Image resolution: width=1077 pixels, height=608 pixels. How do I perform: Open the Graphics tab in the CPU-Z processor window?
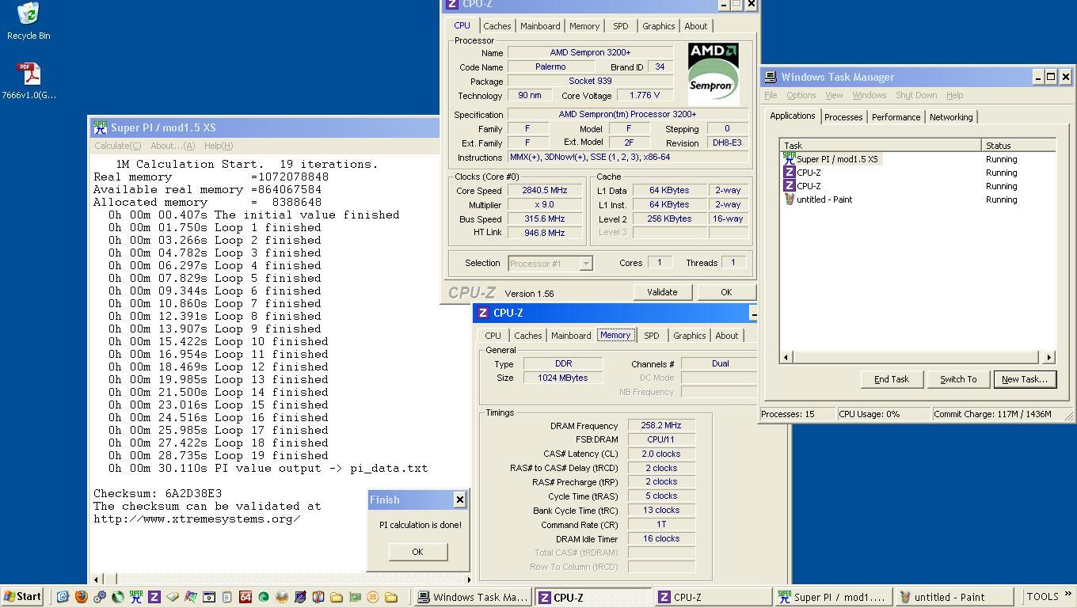pyautogui.click(x=658, y=26)
